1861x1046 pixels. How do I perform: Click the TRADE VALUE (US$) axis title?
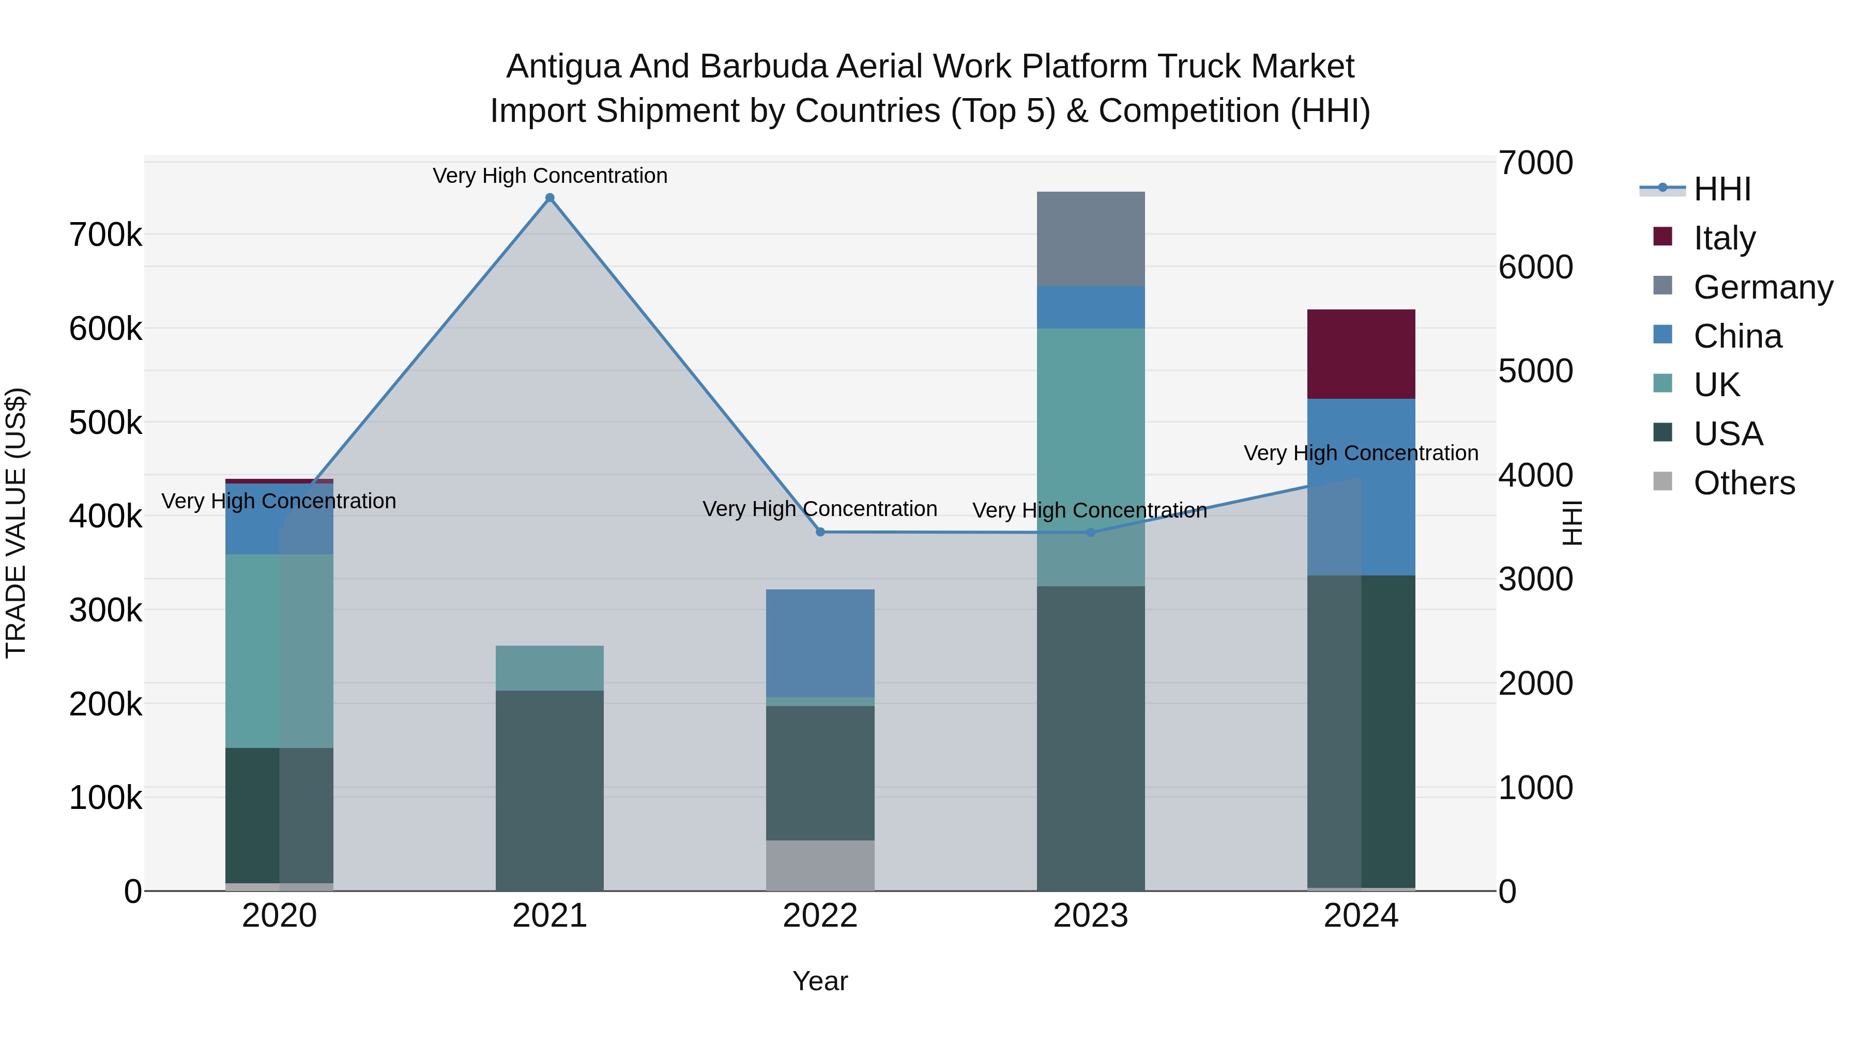coord(16,523)
